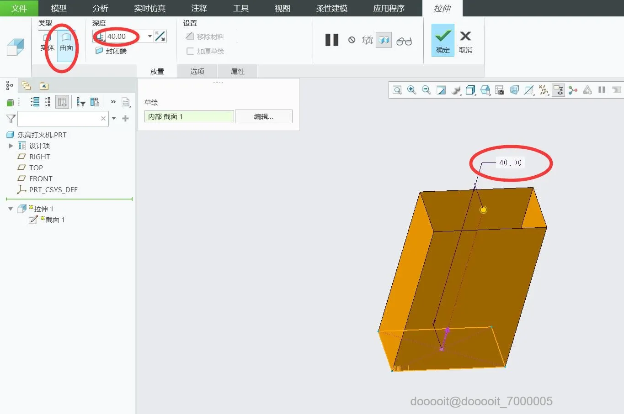The width and height of the screenshot is (624, 414).
Task: Switch to the 分析 ribbon tab
Action: tap(101, 8)
